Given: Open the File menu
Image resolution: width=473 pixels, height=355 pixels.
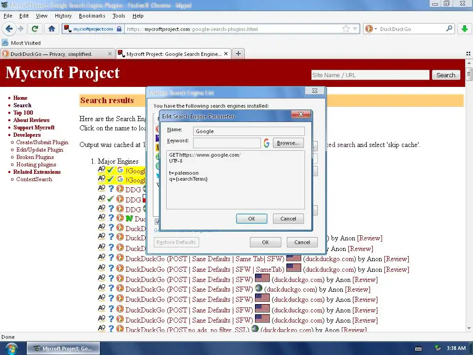Looking at the screenshot, I should pyautogui.click(x=8, y=16).
